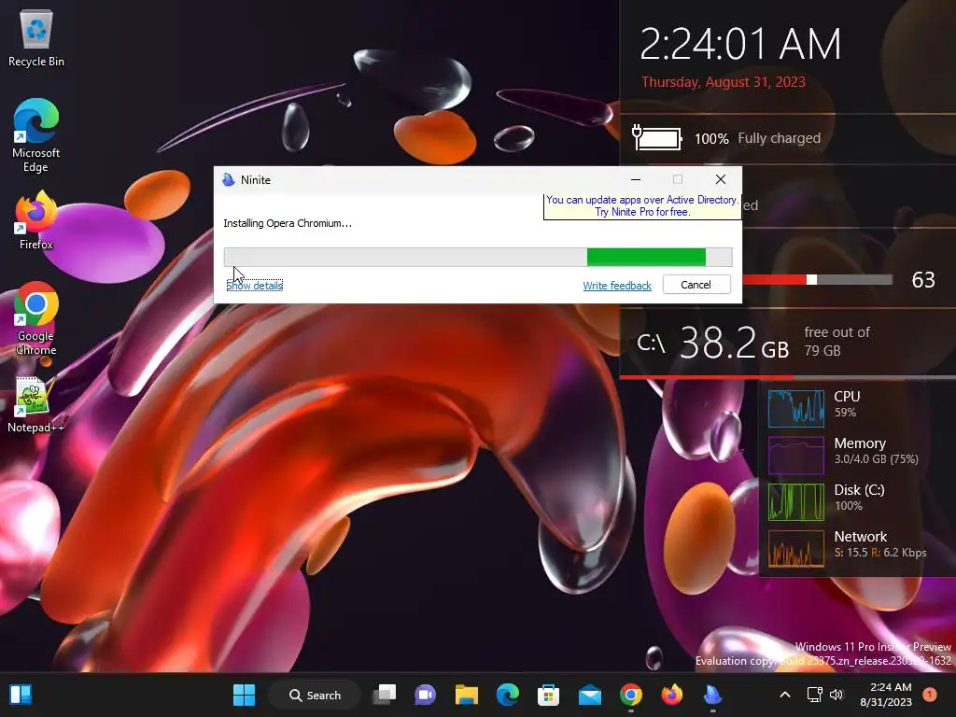Open the Mail app from the taskbar

[590, 695]
